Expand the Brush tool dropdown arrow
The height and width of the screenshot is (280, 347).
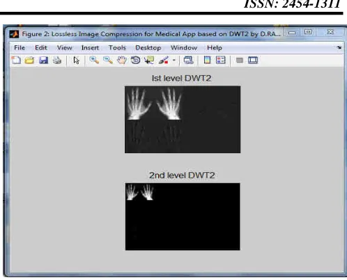(174, 61)
